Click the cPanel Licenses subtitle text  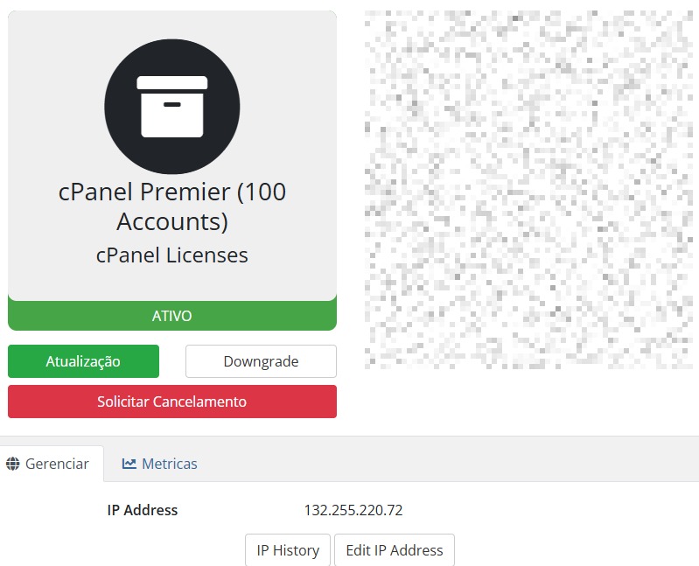(171, 255)
